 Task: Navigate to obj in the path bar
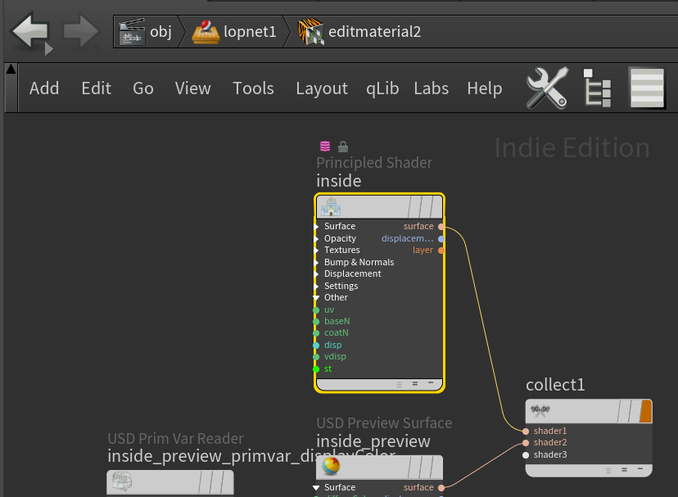click(x=160, y=32)
